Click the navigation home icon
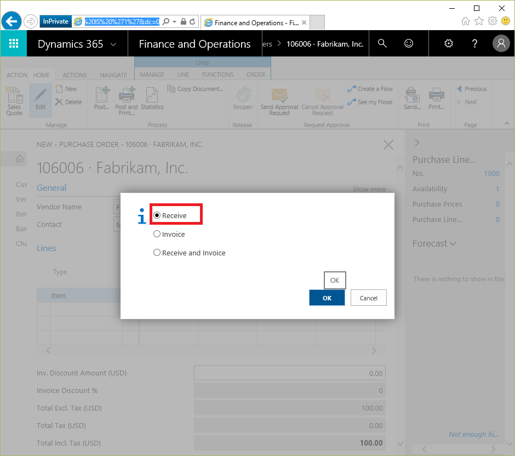The image size is (515, 456). pyautogui.click(x=20, y=159)
